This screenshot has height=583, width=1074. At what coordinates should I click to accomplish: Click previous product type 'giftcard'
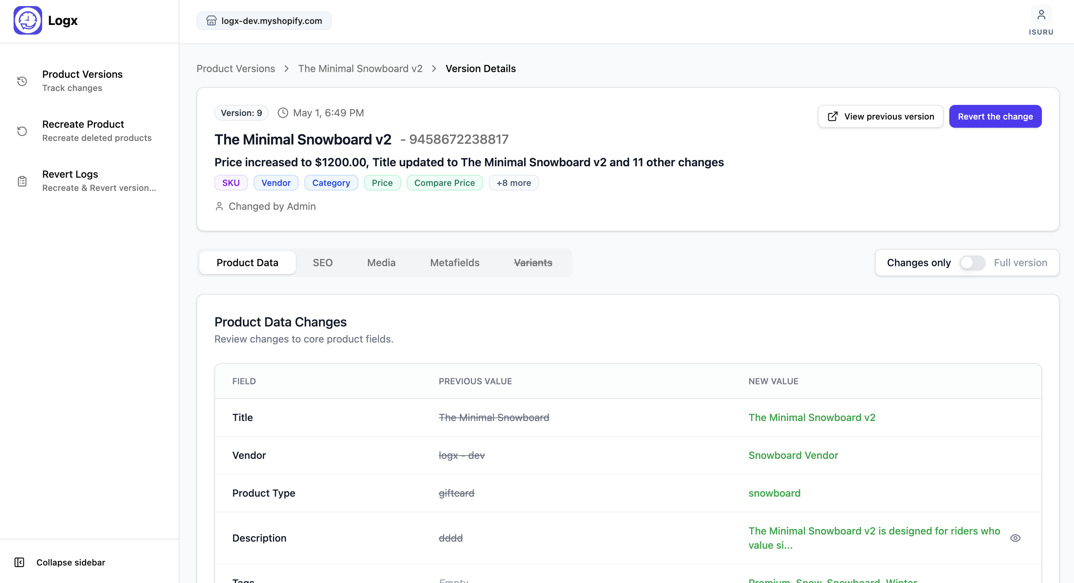[x=457, y=493]
